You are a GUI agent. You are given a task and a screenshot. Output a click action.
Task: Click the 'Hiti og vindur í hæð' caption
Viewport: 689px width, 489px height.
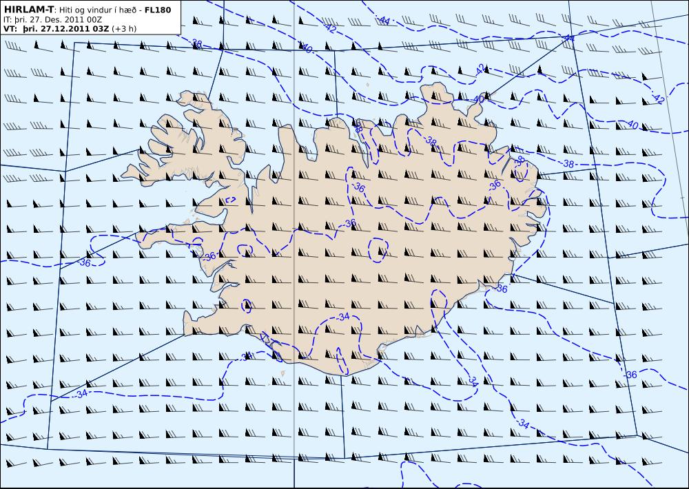click(97, 10)
